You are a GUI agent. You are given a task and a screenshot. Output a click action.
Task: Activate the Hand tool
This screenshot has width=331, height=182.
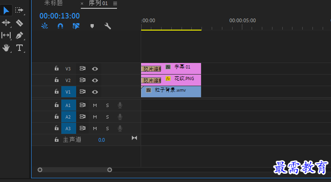tap(6, 48)
